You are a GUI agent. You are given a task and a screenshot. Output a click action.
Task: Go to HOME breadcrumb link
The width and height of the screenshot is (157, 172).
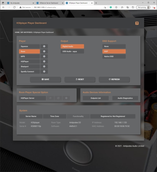(x=17, y=32)
